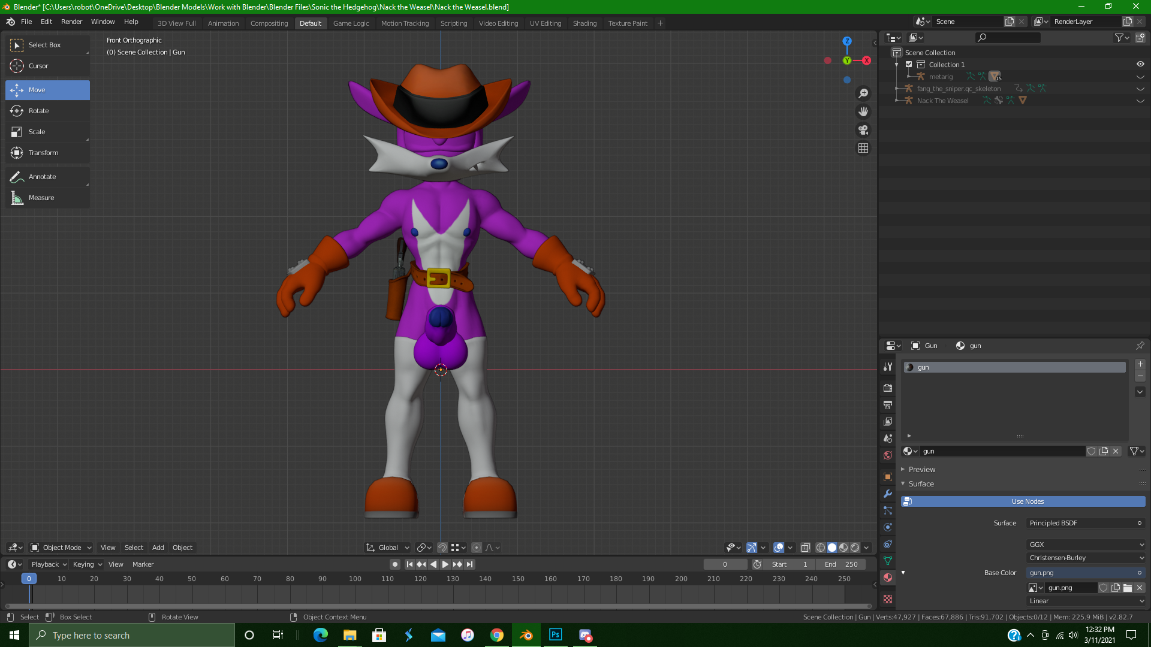This screenshot has width=1151, height=647.
Task: Expand the Preview panel
Action: (921, 470)
